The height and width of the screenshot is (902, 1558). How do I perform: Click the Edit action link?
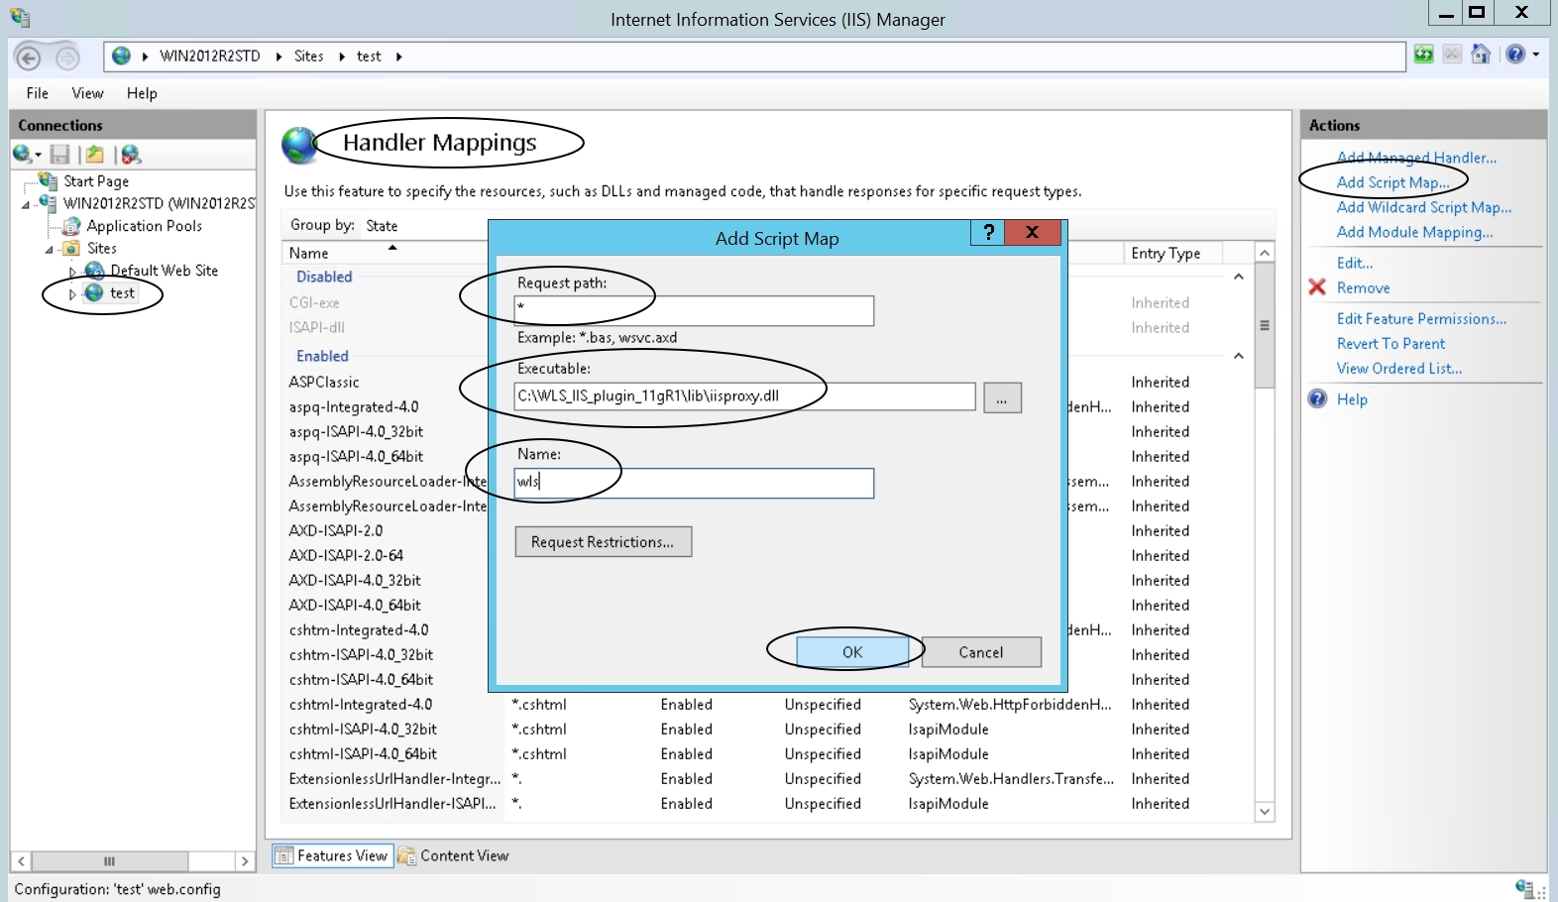click(x=1355, y=263)
